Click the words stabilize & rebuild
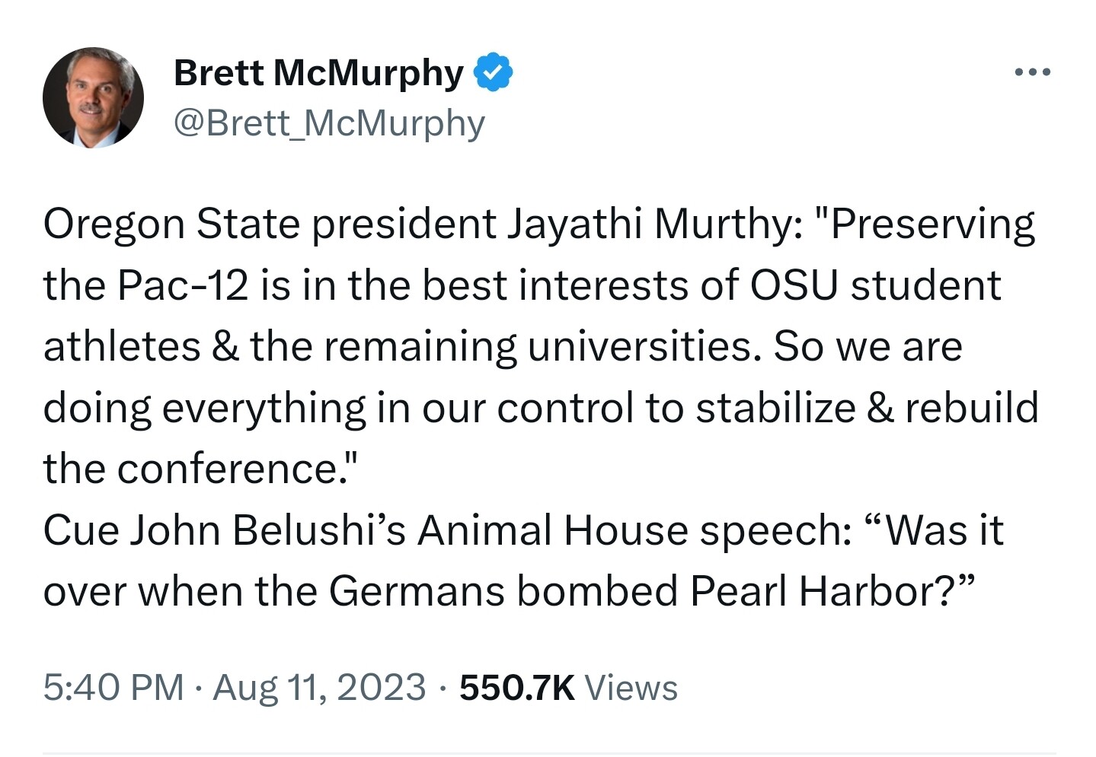Image resolution: width=1096 pixels, height=757 pixels. click(x=867, y=408)
